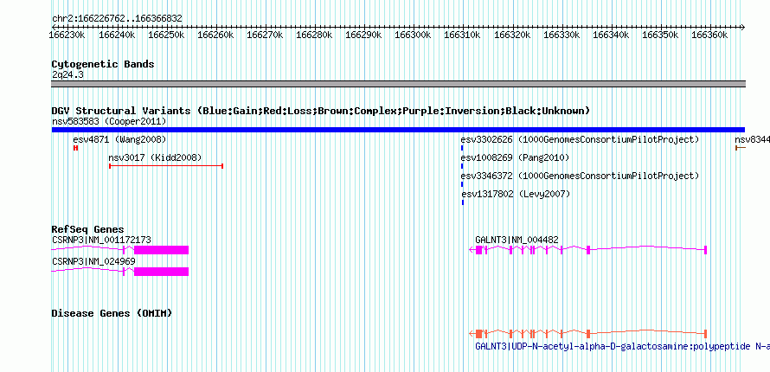The height and width of the screenshot is (372, 770).
Task: Click the Cytogenetic Bands track title
Action: point(103,64)
